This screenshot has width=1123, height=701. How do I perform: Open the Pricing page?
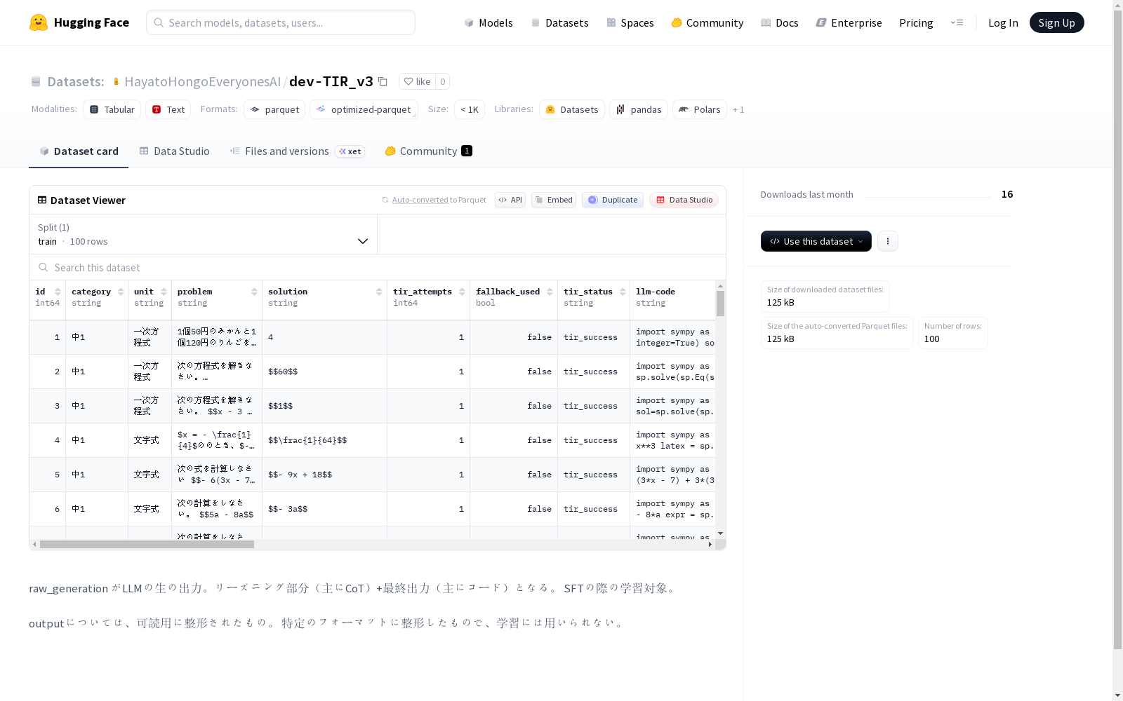point(916,22)
